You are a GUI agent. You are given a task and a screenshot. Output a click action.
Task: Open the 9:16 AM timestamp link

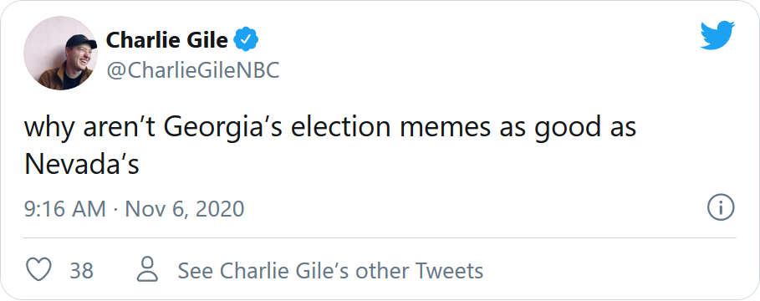(x=65, y=209)
